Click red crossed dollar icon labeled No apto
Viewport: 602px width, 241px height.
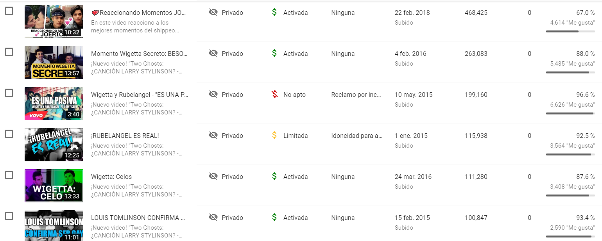pyautogui.click(x=274, y=95)
